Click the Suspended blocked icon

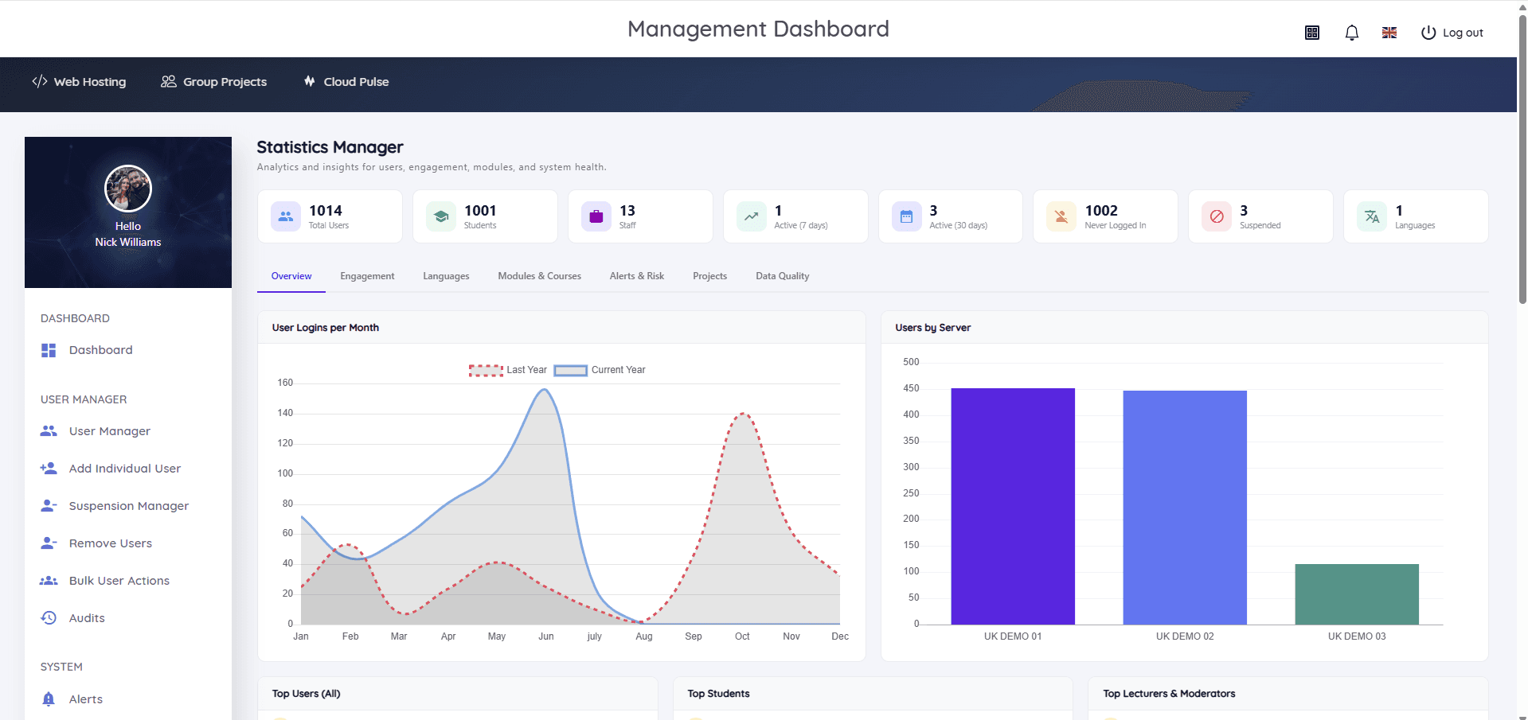point(1217,216)
